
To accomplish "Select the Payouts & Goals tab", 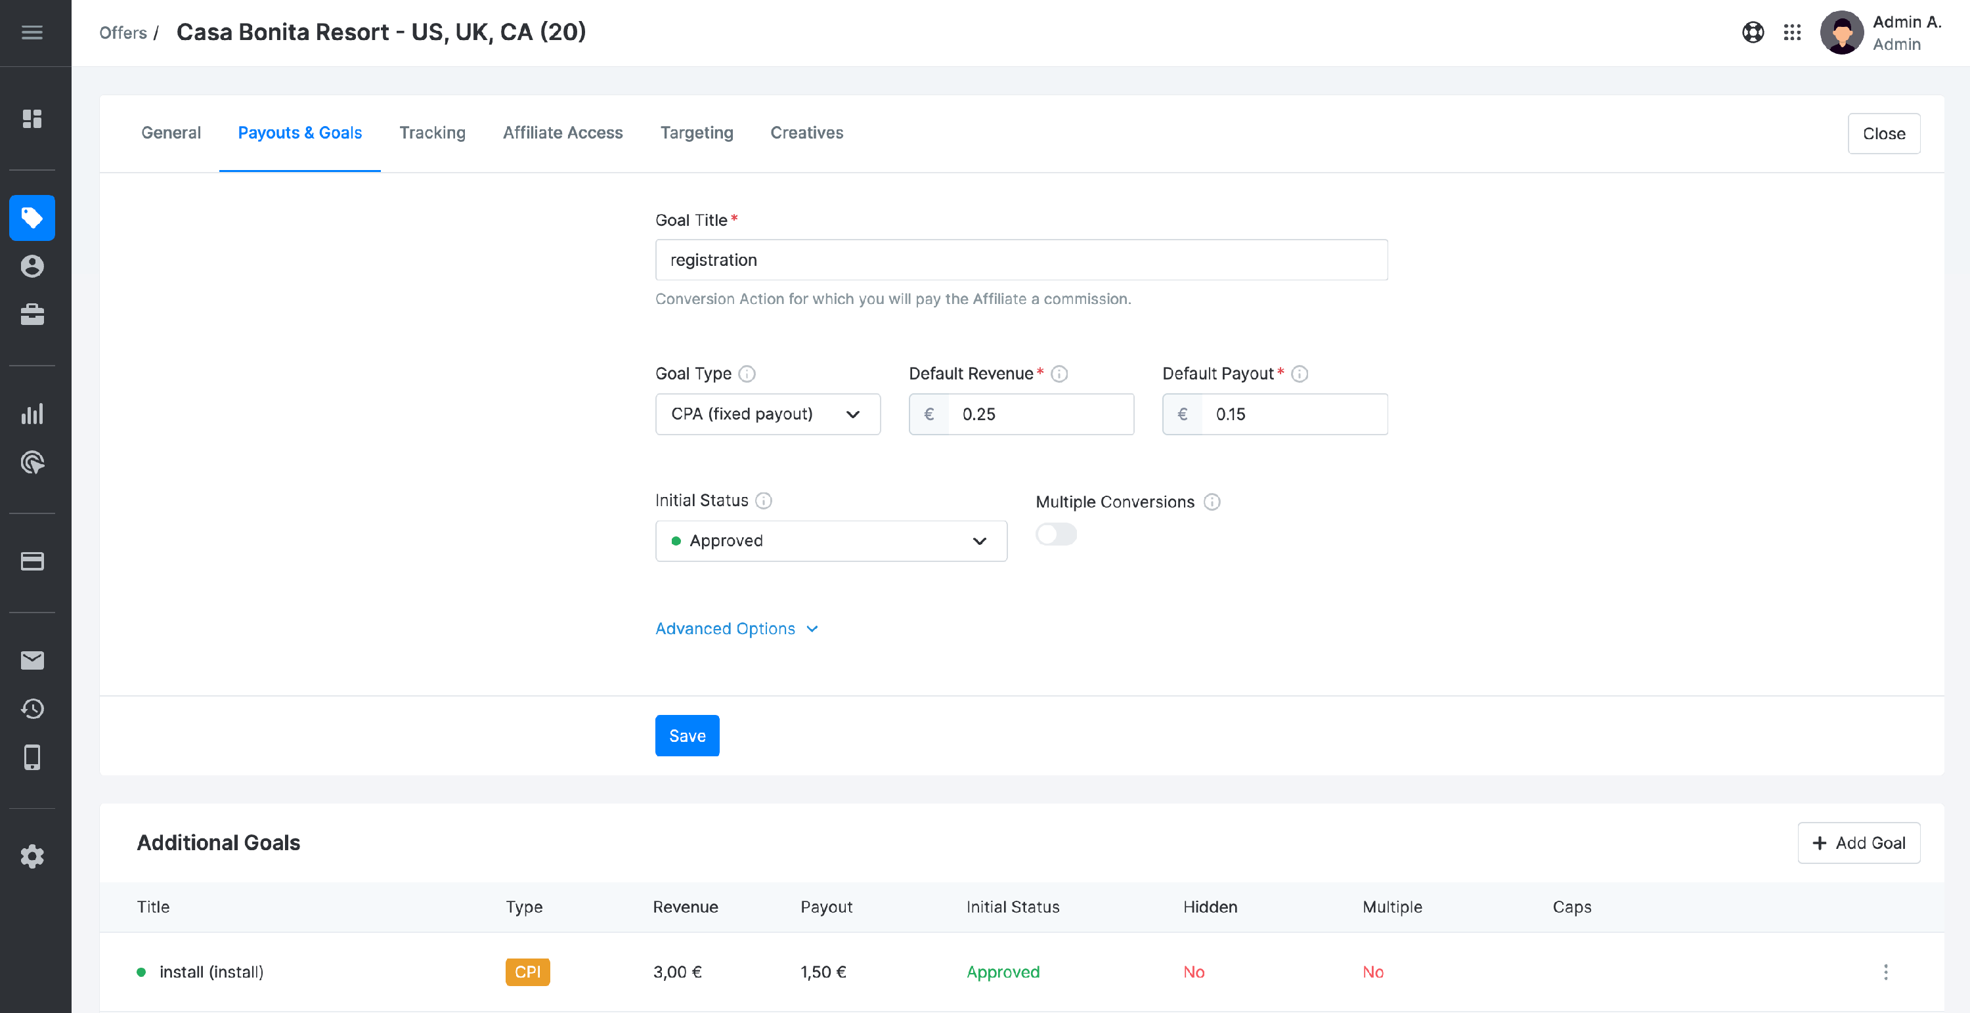I will coord(300,133).
